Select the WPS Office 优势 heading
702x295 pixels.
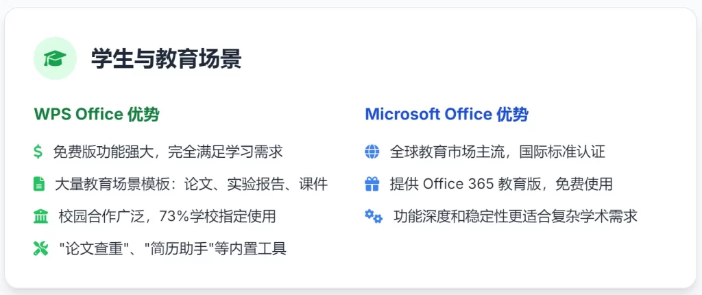pos(97,115)
